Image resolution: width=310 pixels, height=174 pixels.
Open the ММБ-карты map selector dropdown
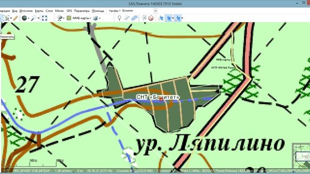coord(82,18)
